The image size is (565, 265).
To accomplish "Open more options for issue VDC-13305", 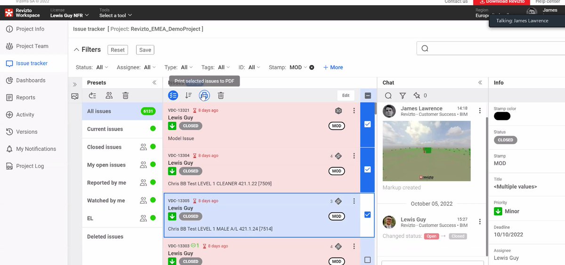I will tap(354, 201).
